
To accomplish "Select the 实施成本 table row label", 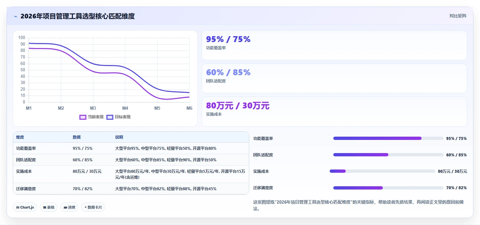I will [x=24, y=171].
